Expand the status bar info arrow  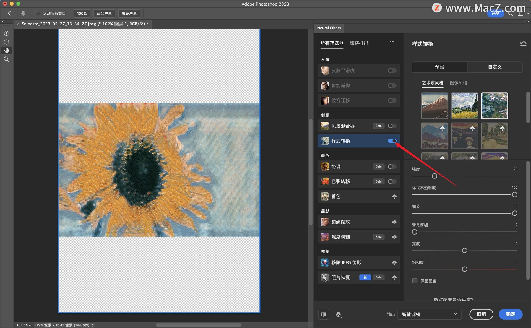[x=92, y=325]
